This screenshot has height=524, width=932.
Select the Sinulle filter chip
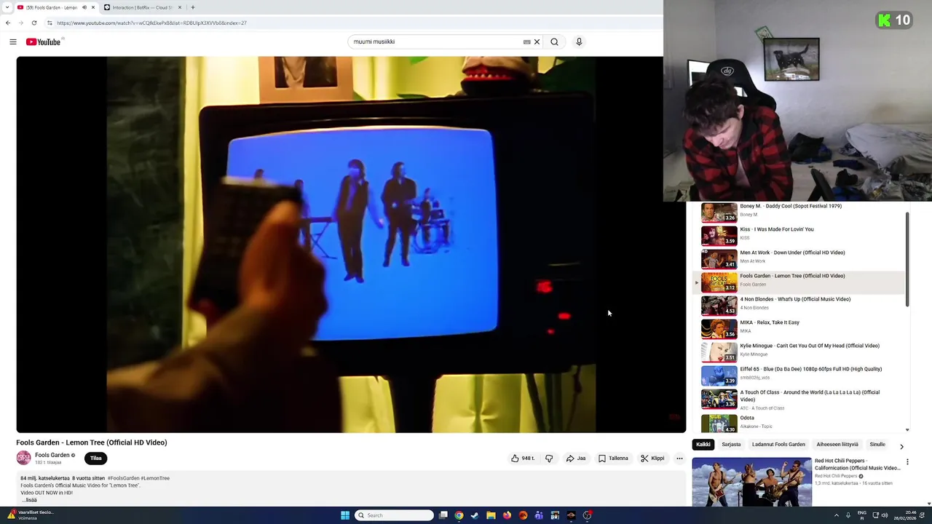tap(877, 444)
